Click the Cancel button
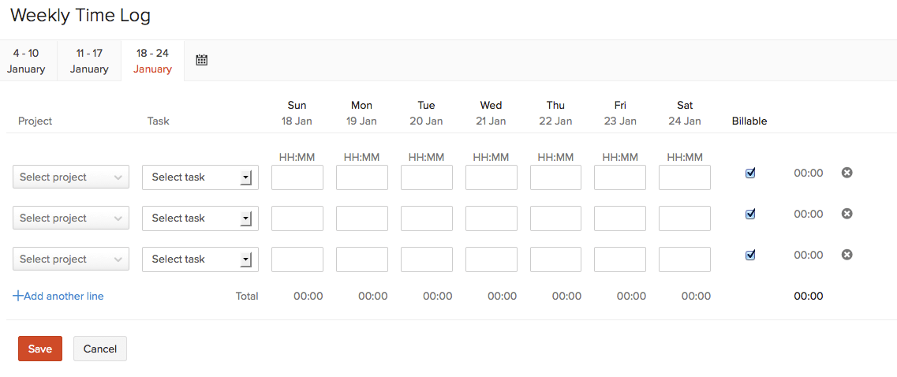 pos(100,349)
